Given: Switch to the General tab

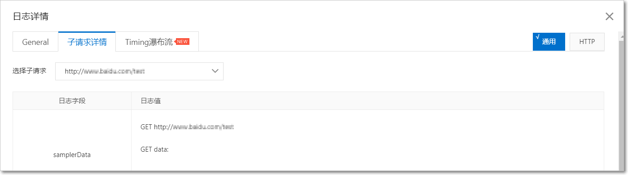Looking at the screenshot, I should point(35,42).
